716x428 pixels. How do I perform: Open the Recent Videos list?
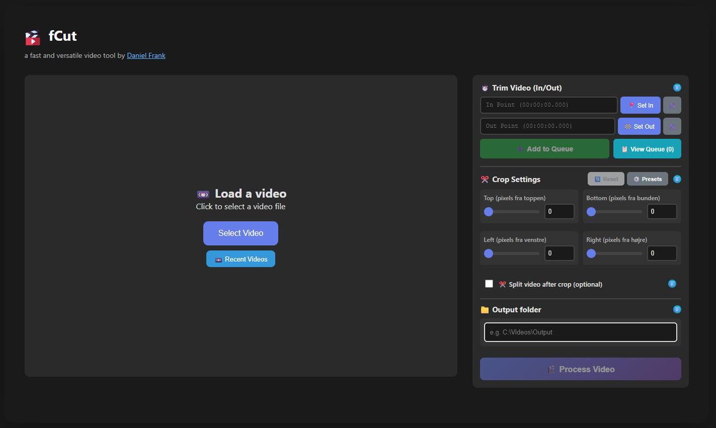(241, 259)
